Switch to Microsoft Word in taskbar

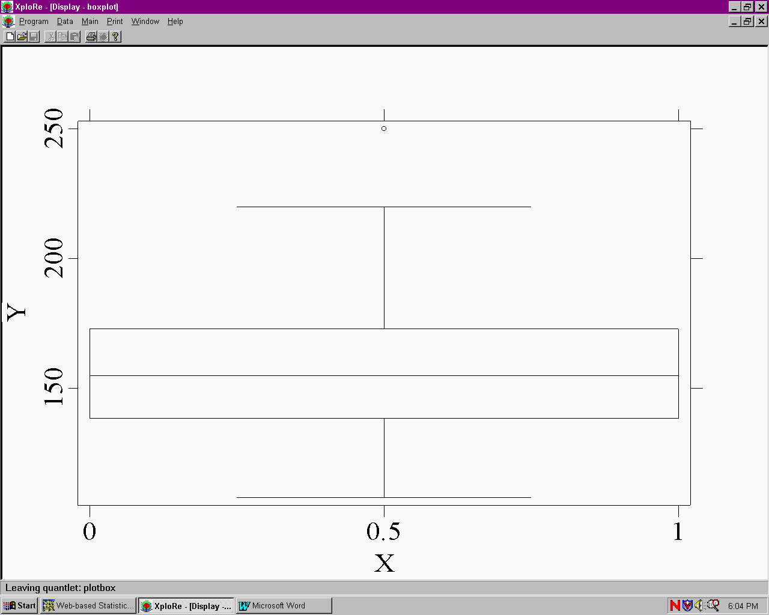click(284, 605)
